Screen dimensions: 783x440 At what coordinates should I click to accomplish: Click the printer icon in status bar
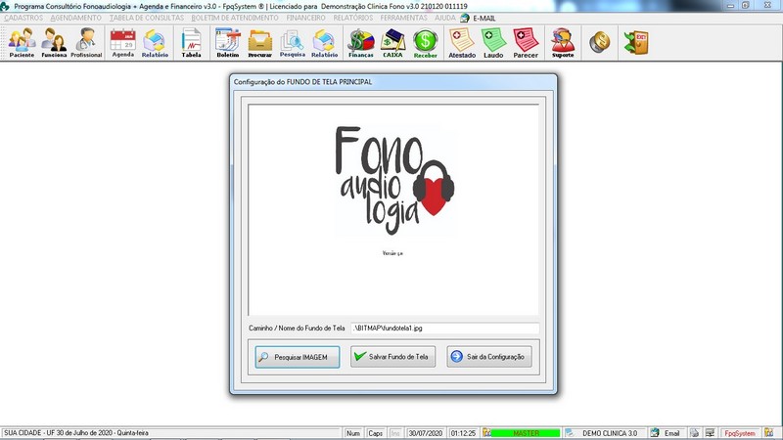point(694,433)
